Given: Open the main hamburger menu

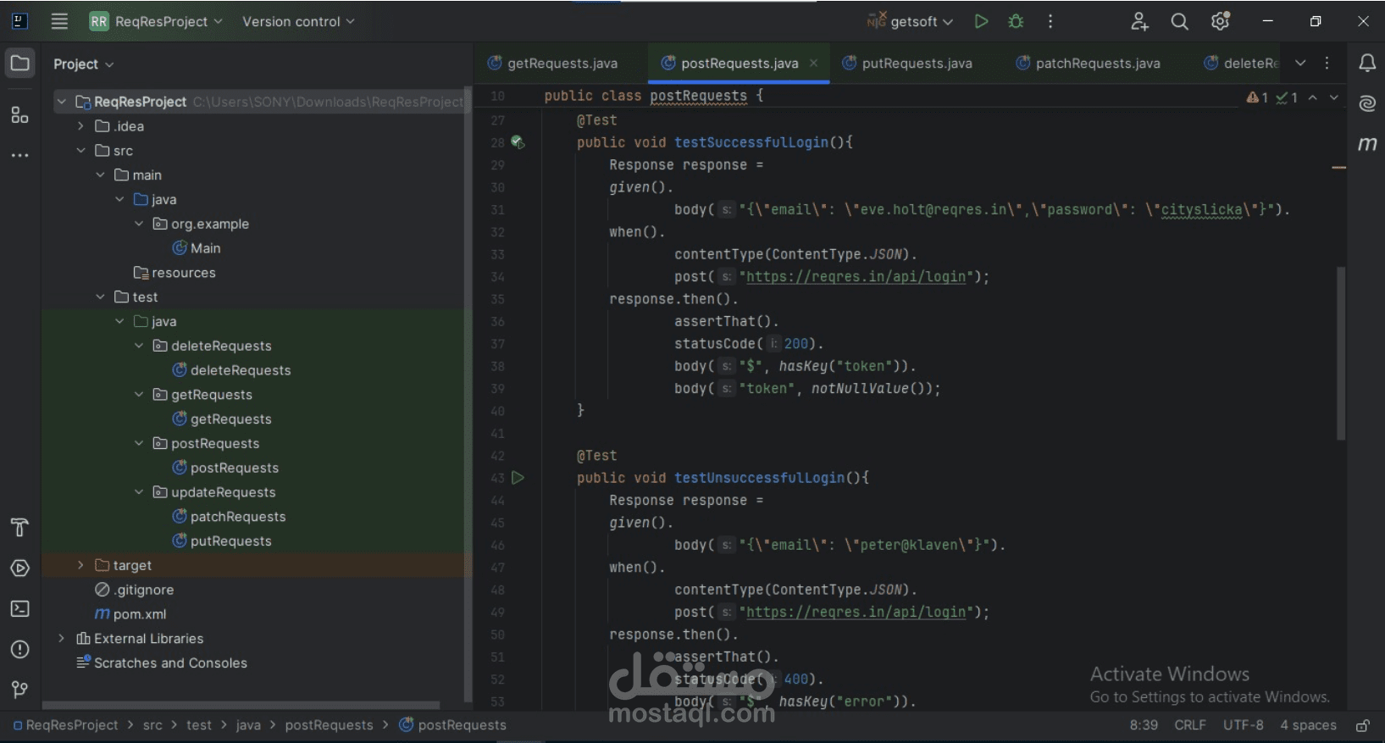Looking at the screenshot, I should tap(59, 21).
